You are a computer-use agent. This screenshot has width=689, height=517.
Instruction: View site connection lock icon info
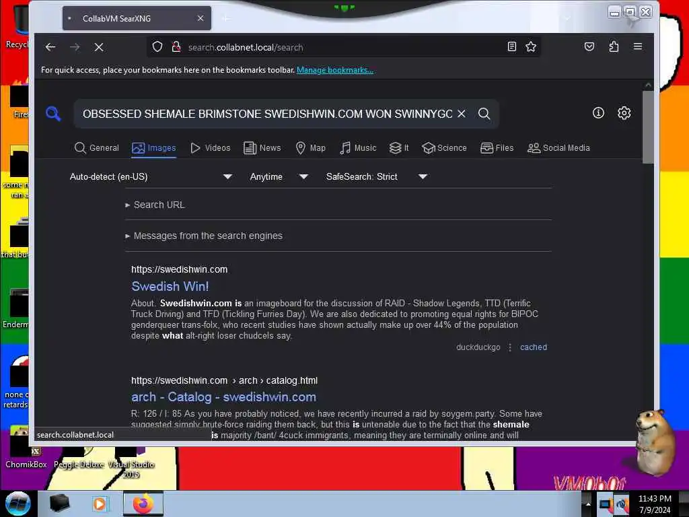176,46
